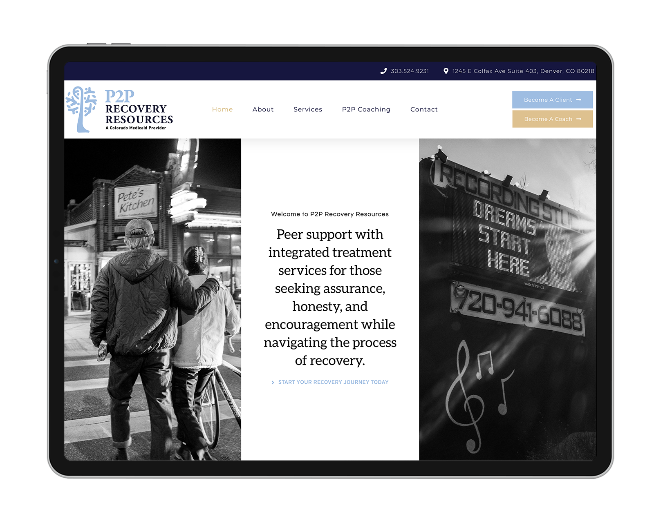
Task: Open the Home navigation menu item
Action: pyautogui.click(x=222, y=109)
